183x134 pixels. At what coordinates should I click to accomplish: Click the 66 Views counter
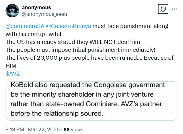(x=73, y=130)
